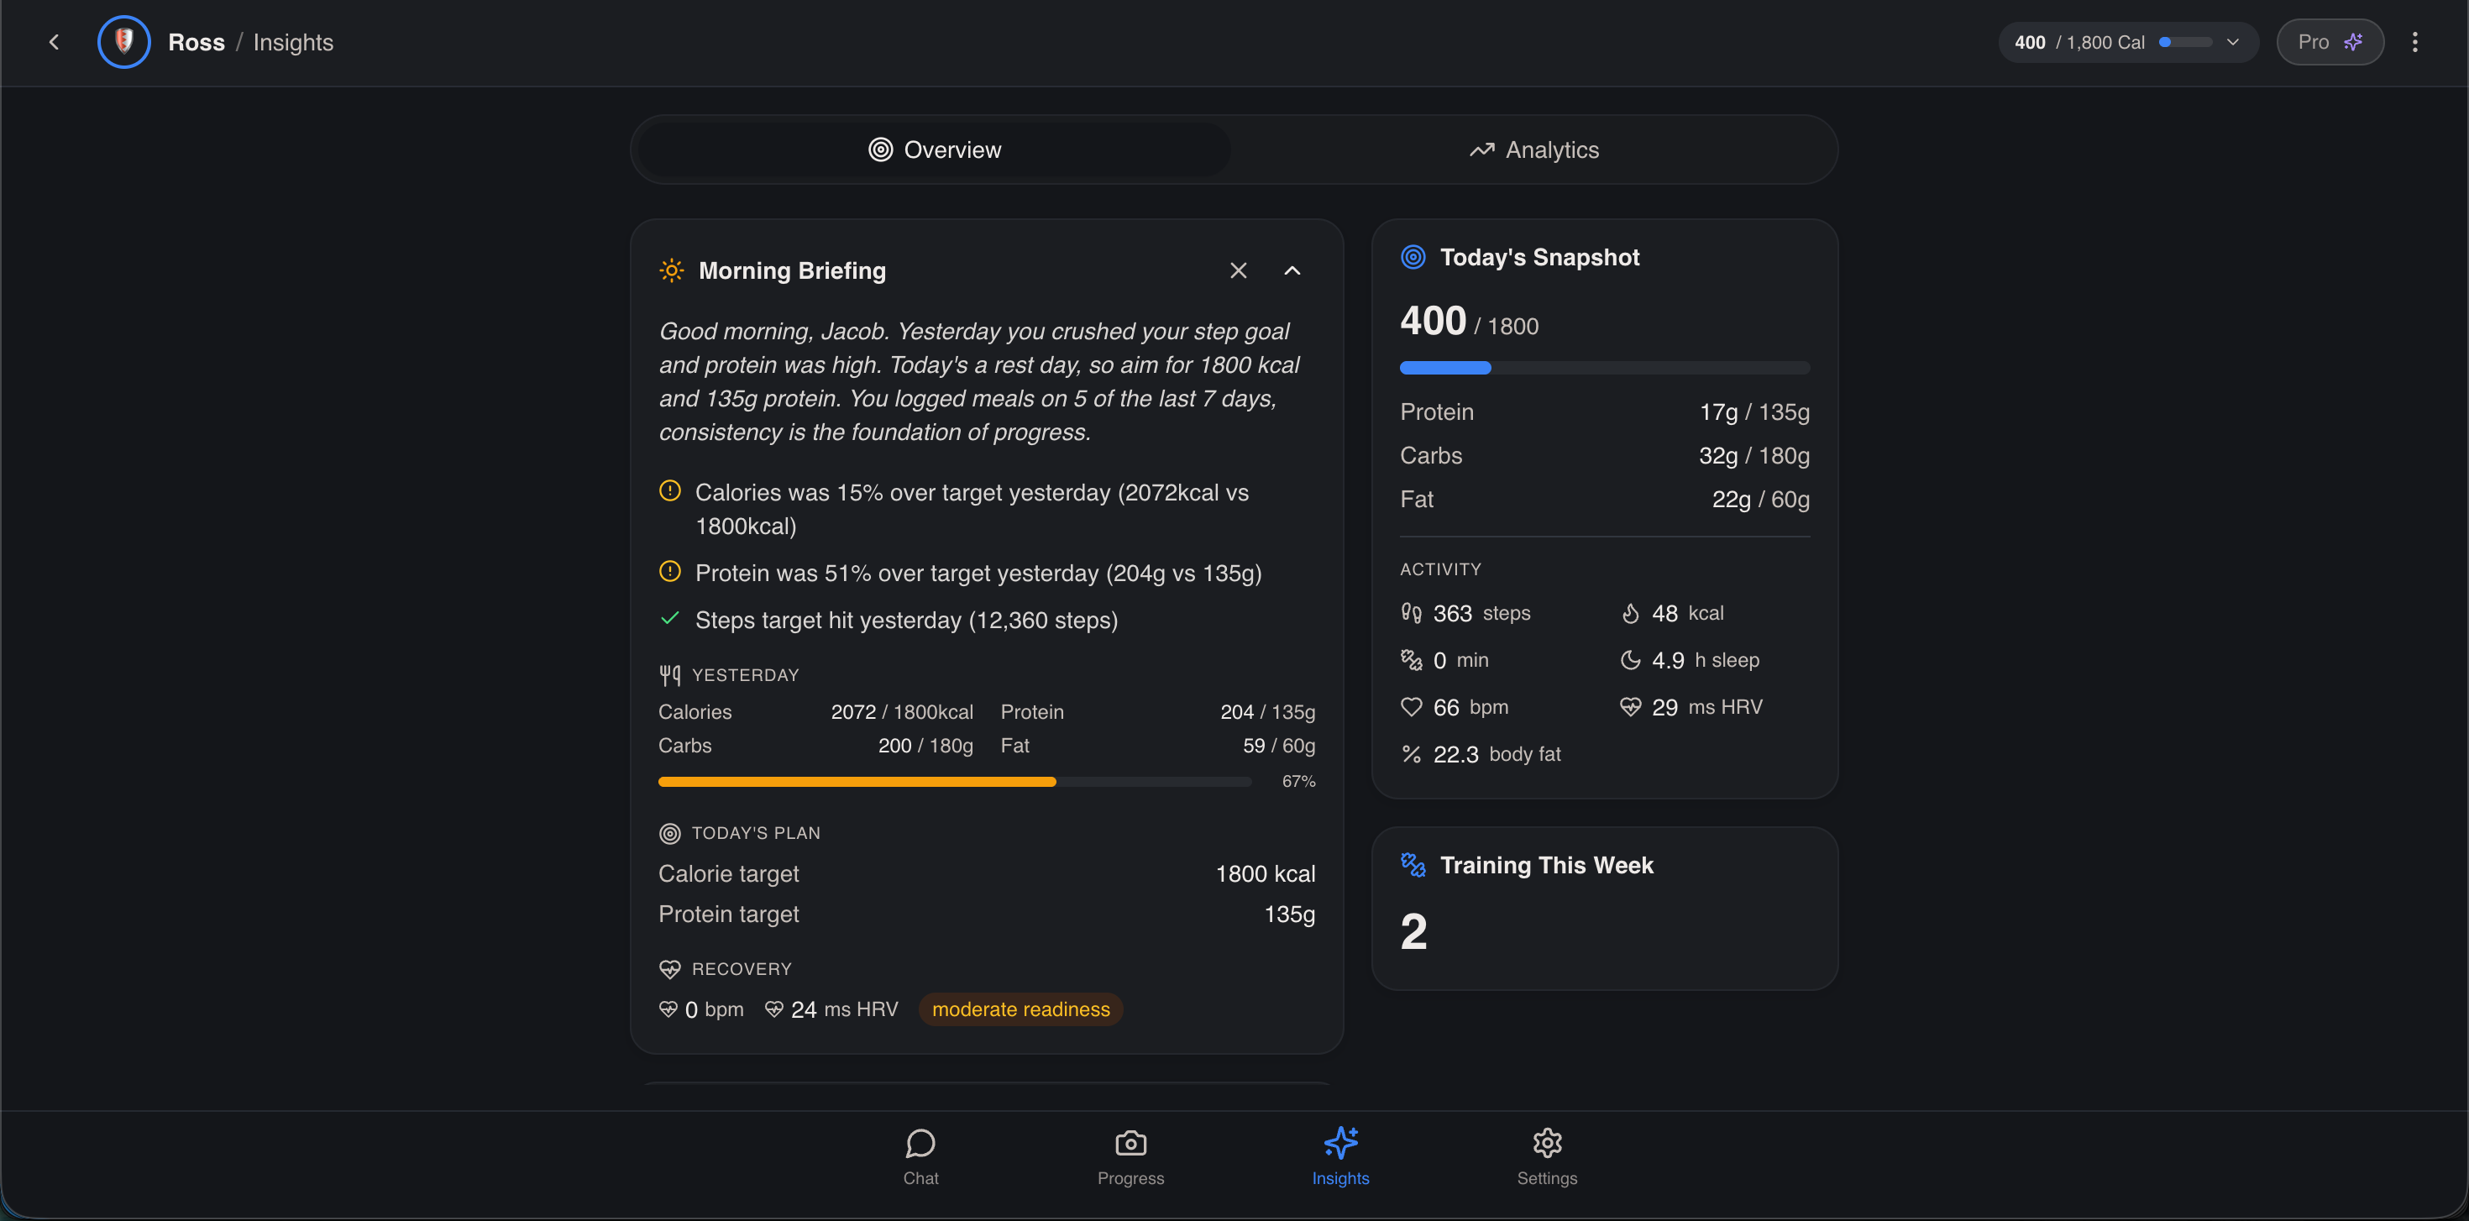Click the 400 / 1800 calorie progress bar
The image size is (2469, 1221).
pyautogui.click(x=1605, y=368)
